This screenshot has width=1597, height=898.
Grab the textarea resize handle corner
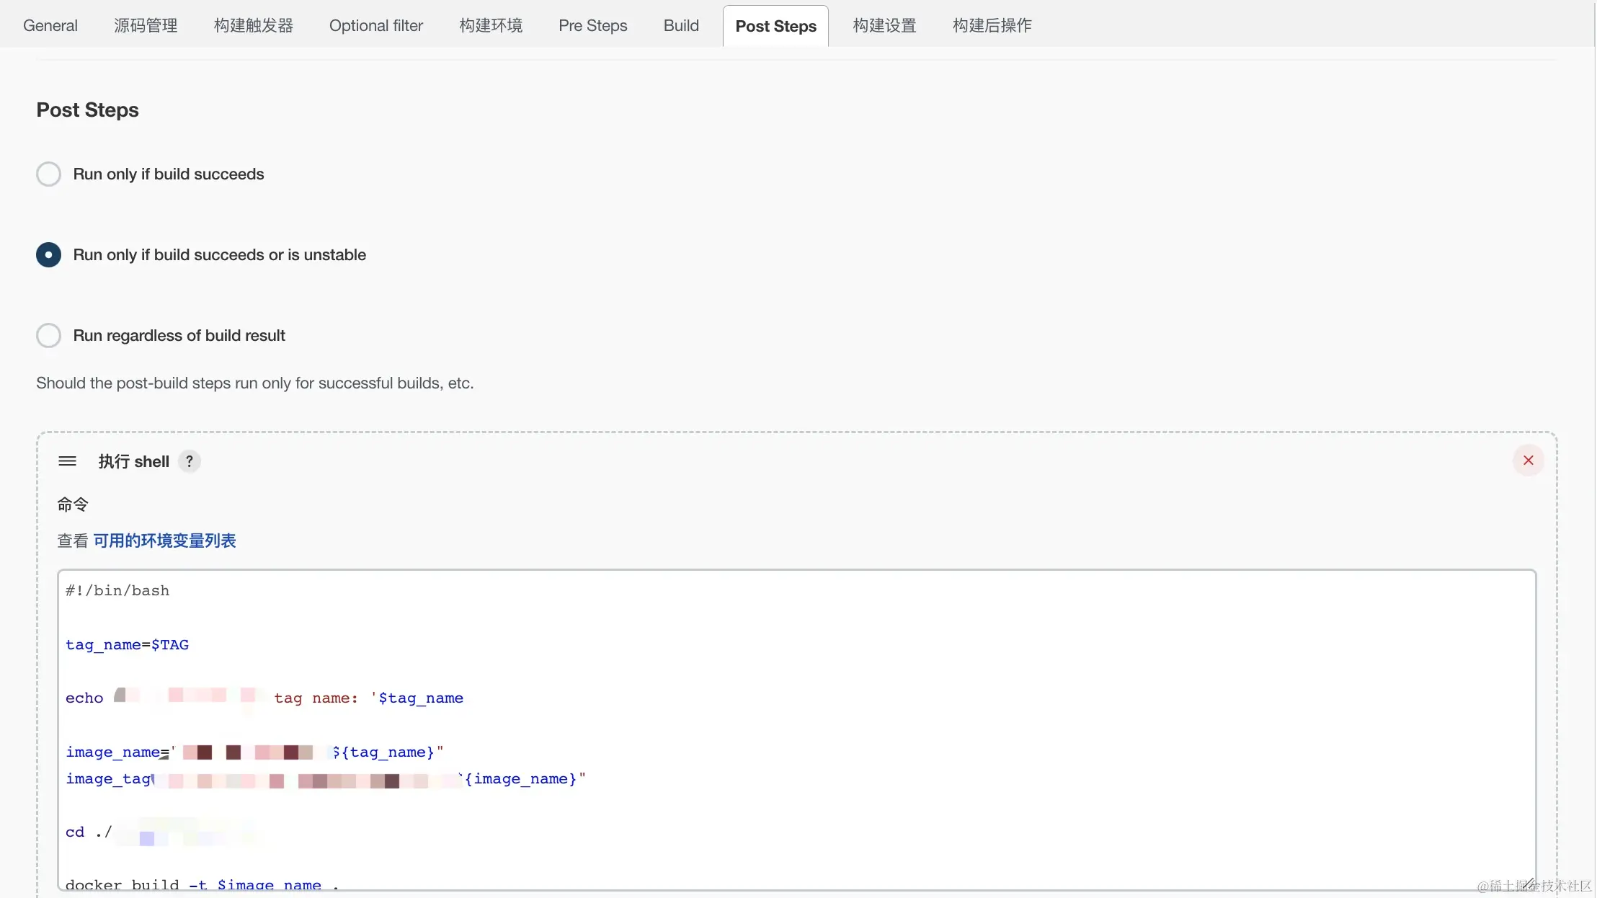click(1527, 883)
